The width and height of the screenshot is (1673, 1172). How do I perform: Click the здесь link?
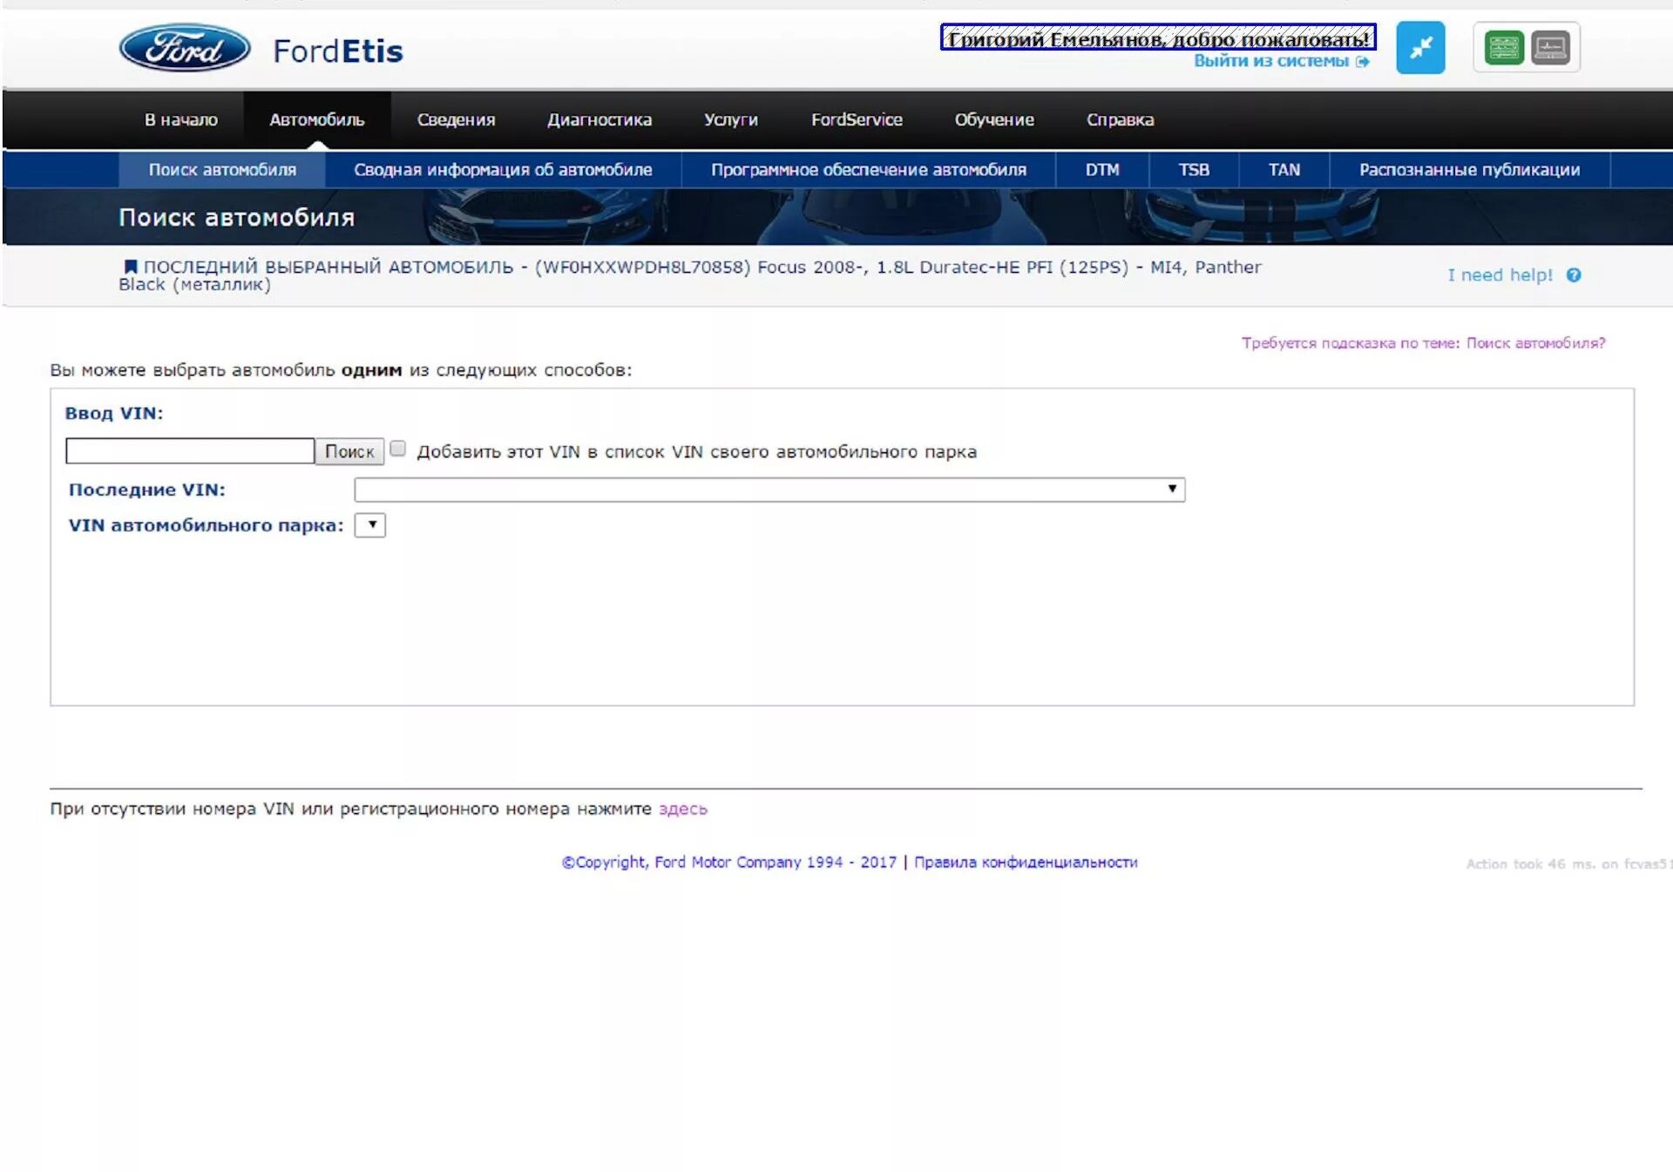tap(682, 810)
